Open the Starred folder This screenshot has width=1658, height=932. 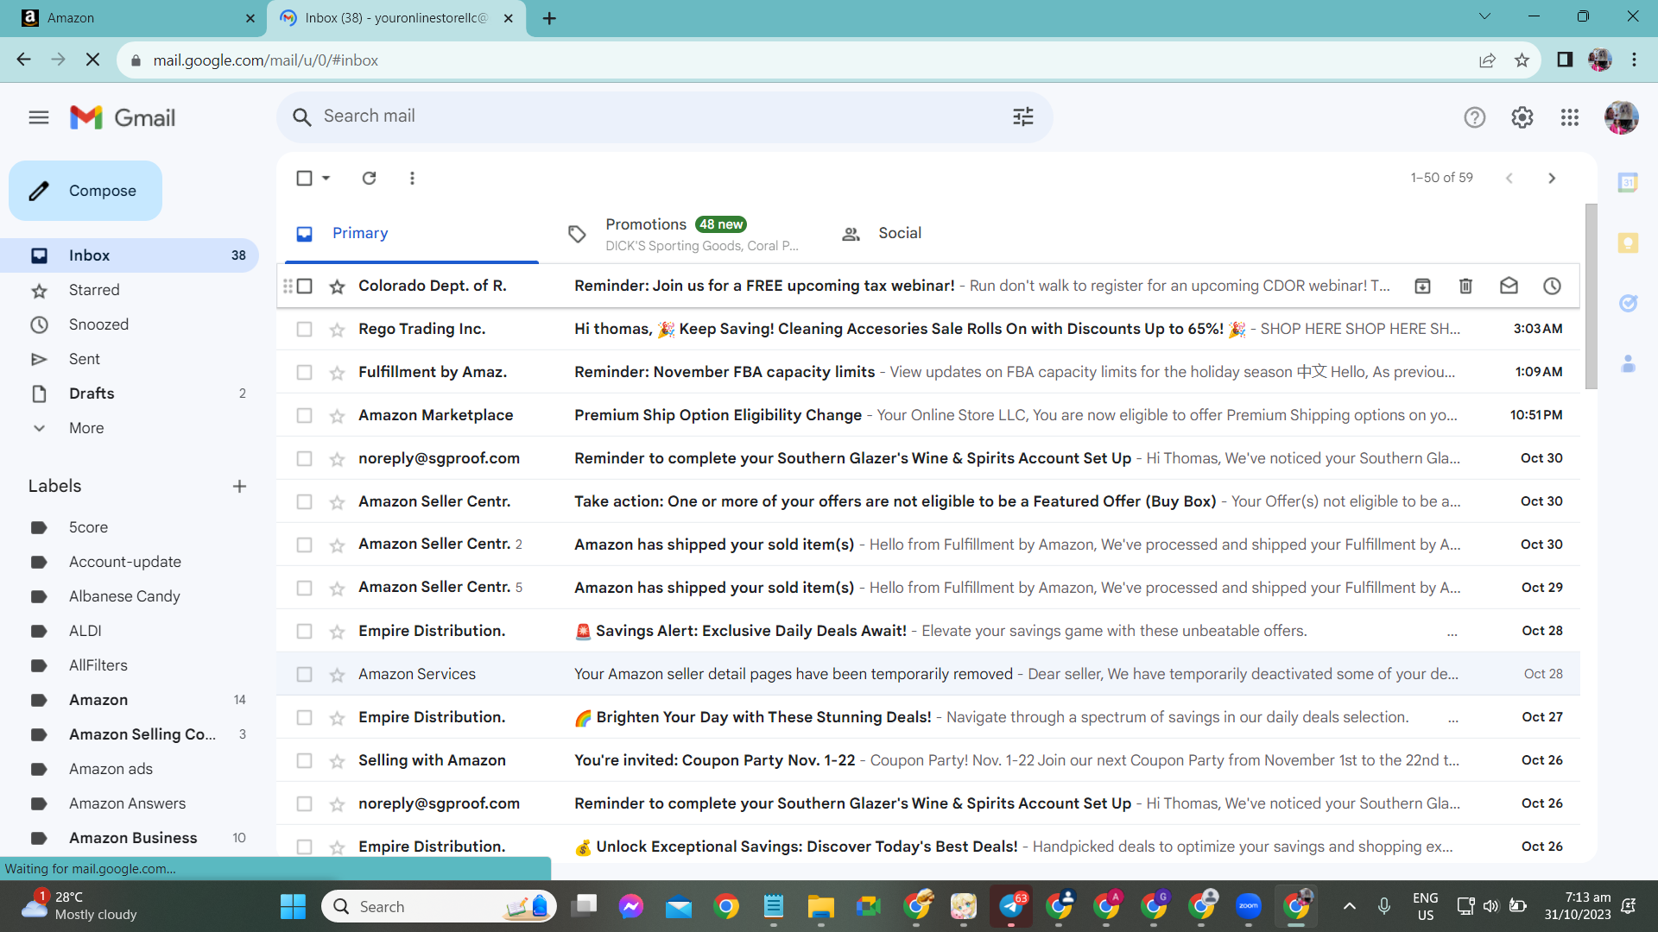(x=130, y=290)
